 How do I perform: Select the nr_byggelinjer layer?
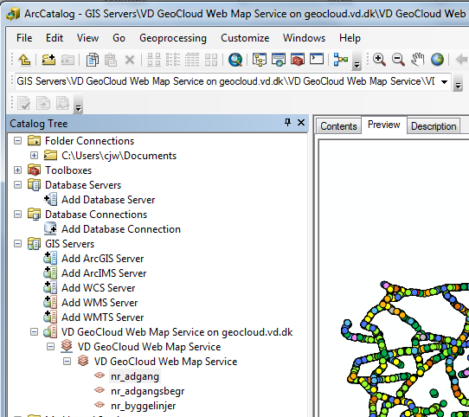[144, 406]
